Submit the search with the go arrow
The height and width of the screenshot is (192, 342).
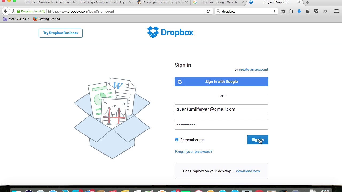pos(274,11)
